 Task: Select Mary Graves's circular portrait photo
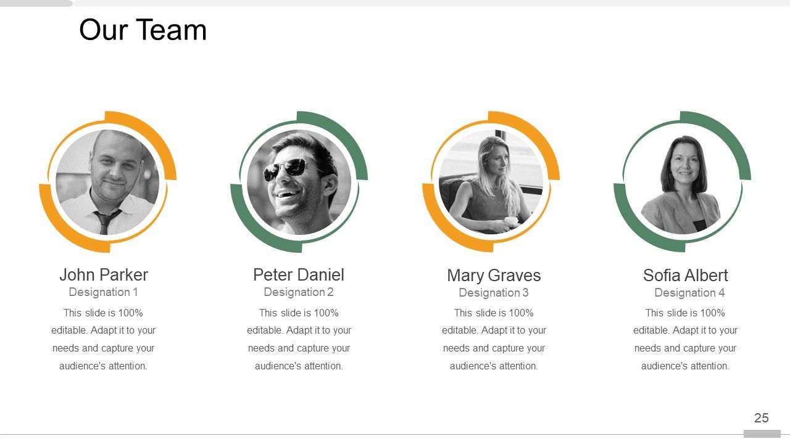(491, 182)
